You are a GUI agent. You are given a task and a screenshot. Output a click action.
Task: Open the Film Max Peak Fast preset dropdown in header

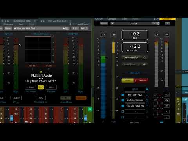[x=70, y=21]
